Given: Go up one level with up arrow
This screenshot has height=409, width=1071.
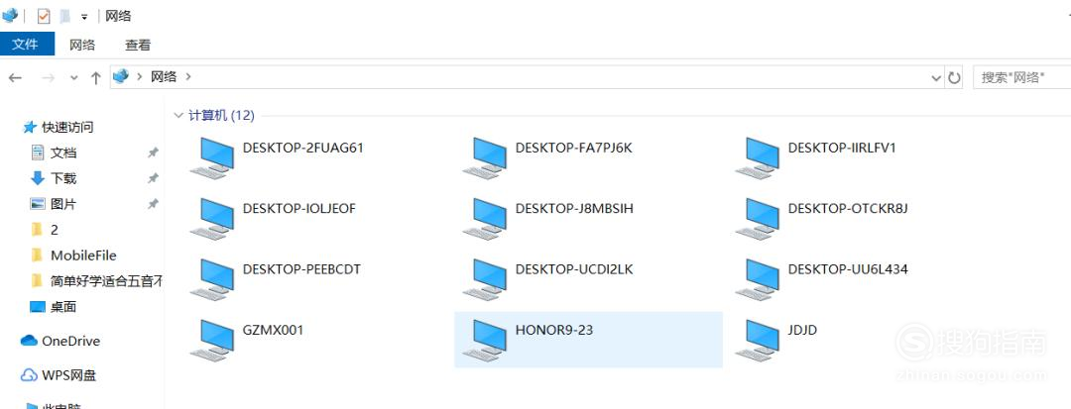Looking at the screenshot, I should pyautogui.click(x=95, y=78).
